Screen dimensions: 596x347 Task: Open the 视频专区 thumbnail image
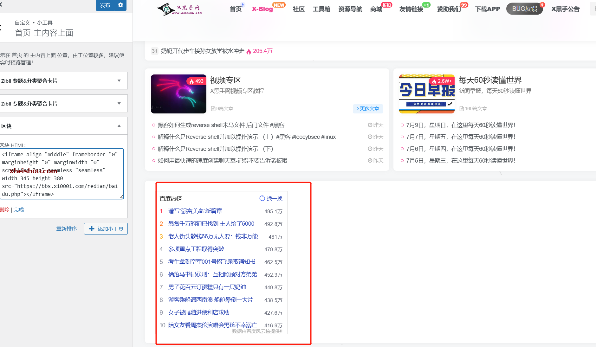(178, 94)
